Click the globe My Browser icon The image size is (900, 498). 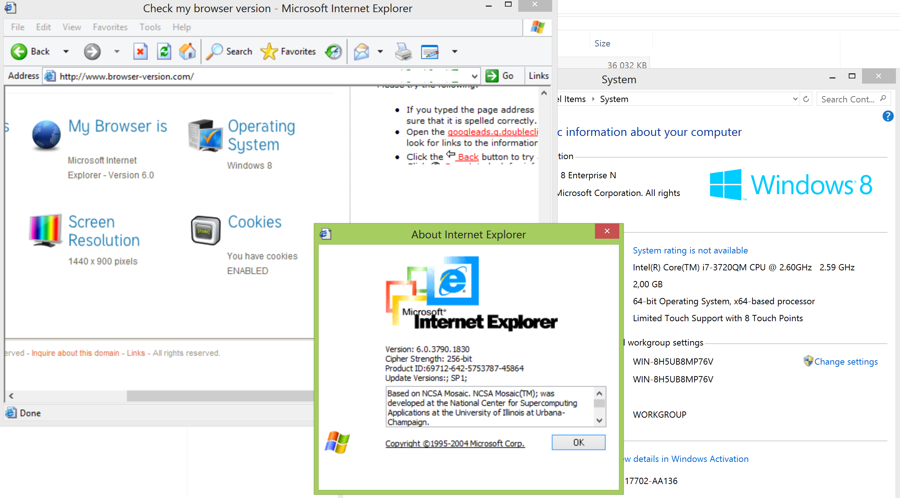(x=46, y=135)
